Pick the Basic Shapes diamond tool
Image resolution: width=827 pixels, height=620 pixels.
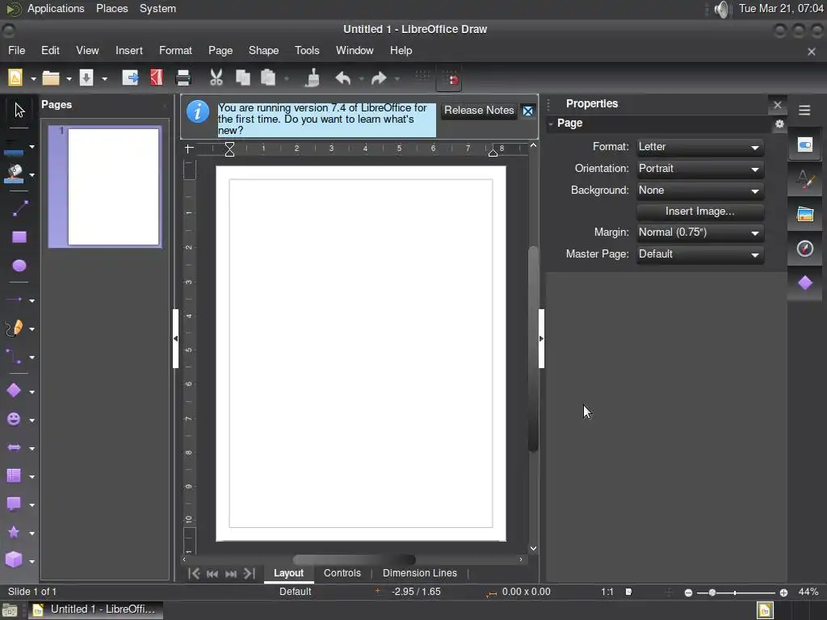(x=14, y=391)
